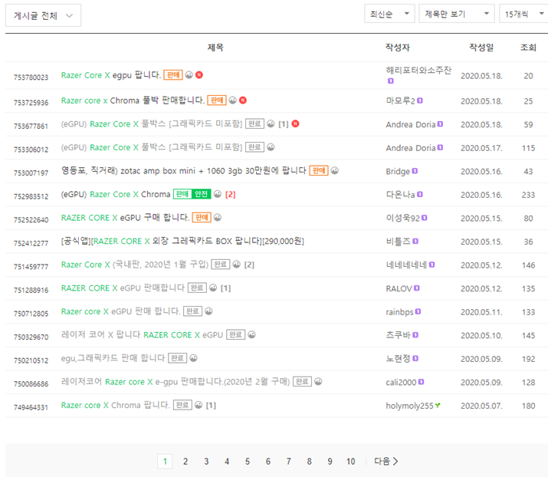548x477 pixels.
Task: Click the image icon on post 753725936
Action: coord(233,100)
